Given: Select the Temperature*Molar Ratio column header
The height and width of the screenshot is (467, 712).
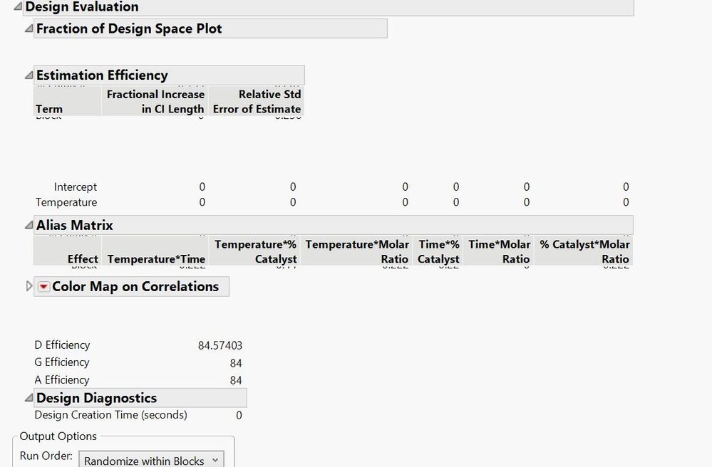Looking at the screenshot, I should (357, 252).
